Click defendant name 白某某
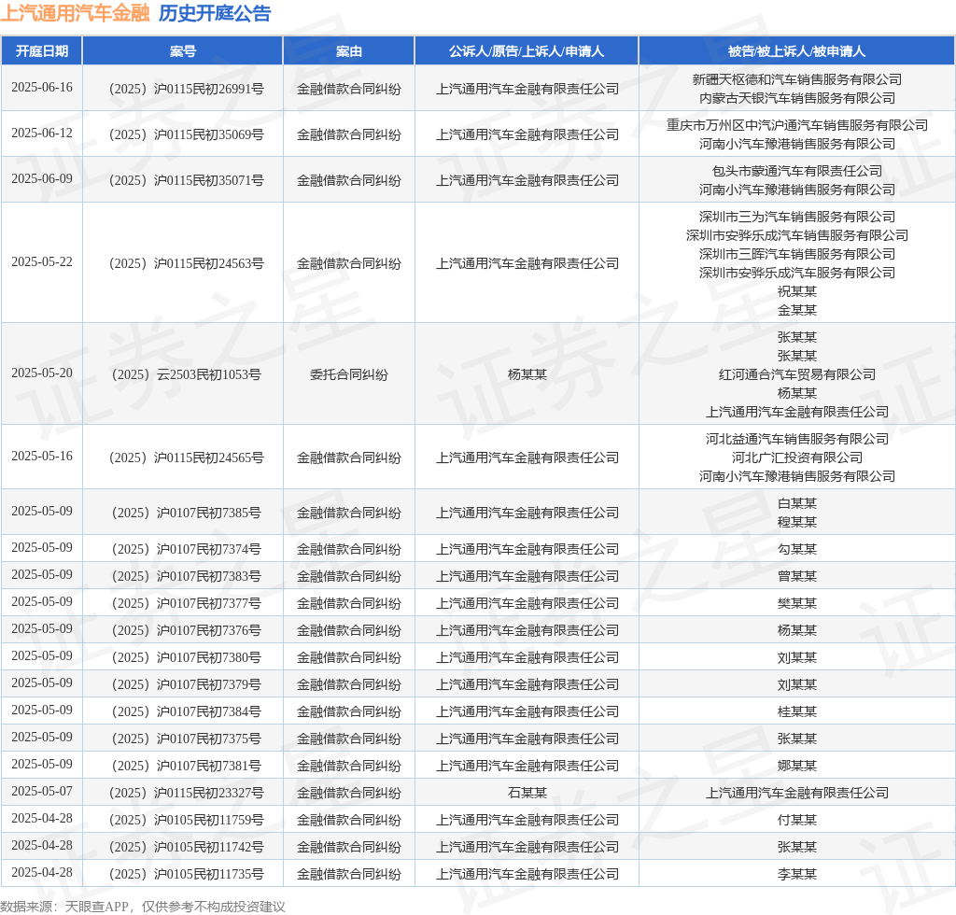 797,503
